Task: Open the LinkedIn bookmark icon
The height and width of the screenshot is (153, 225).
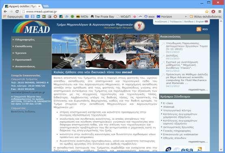Action: coord(38,17)
